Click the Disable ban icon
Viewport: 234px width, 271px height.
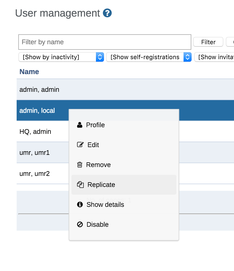click(80, 225)
